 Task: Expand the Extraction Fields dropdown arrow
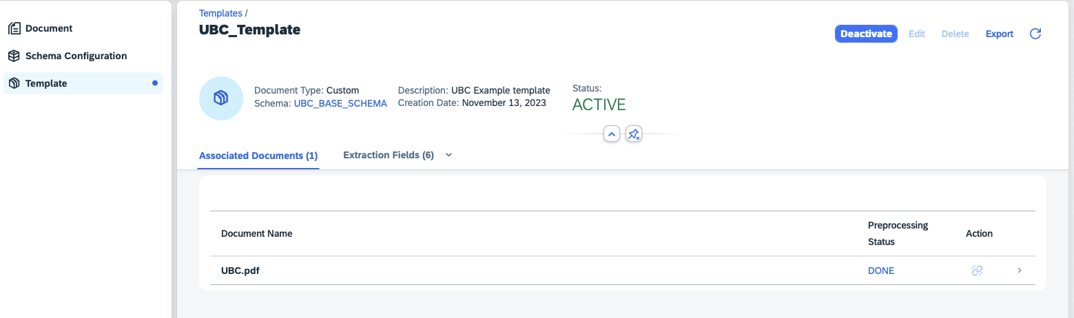tap(449, 155)
